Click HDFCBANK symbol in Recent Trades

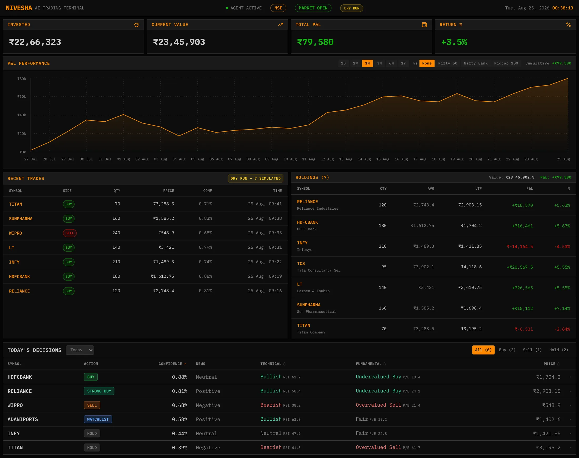pyautogui.click(x=19, y=277)
